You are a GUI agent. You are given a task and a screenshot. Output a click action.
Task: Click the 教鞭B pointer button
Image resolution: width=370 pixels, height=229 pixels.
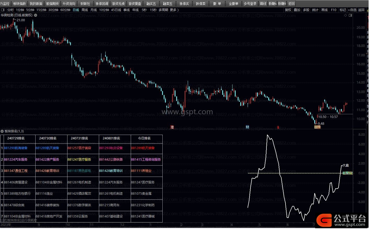(282, 4)
